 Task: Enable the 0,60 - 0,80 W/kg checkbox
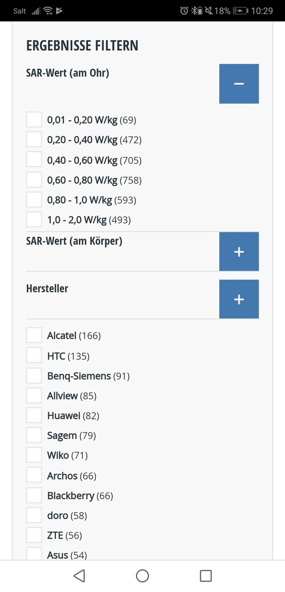click(x=34, y=180)
